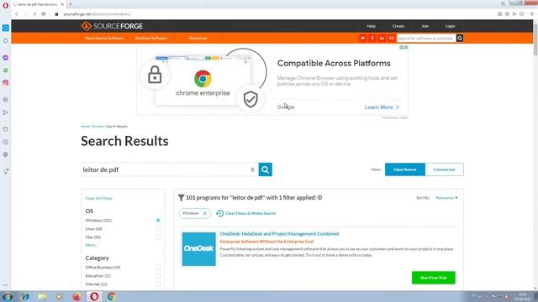The height and width of the screenshot is (302, 538).
Task: Click the SourceForge logo
Action: [112, 26]
